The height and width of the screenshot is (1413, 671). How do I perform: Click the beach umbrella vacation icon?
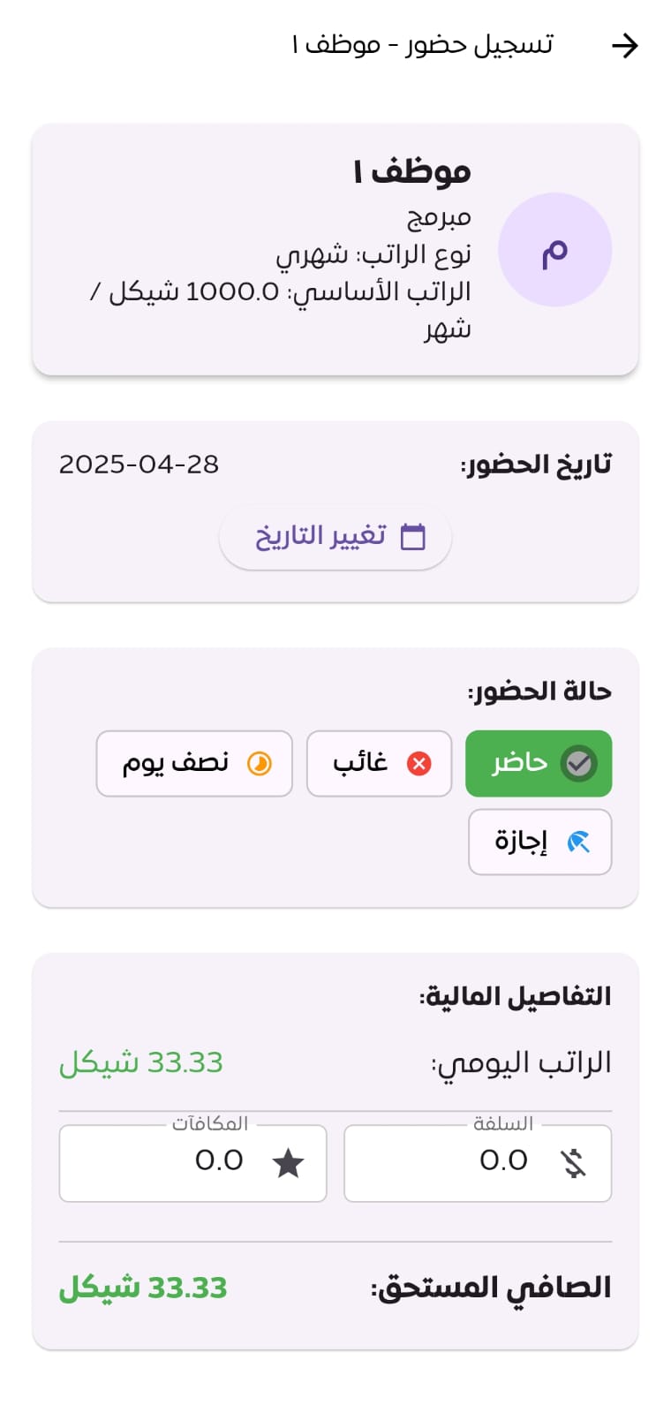578,843
